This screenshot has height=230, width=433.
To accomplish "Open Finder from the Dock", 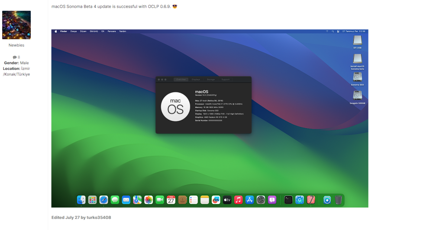I will (81, 200).
